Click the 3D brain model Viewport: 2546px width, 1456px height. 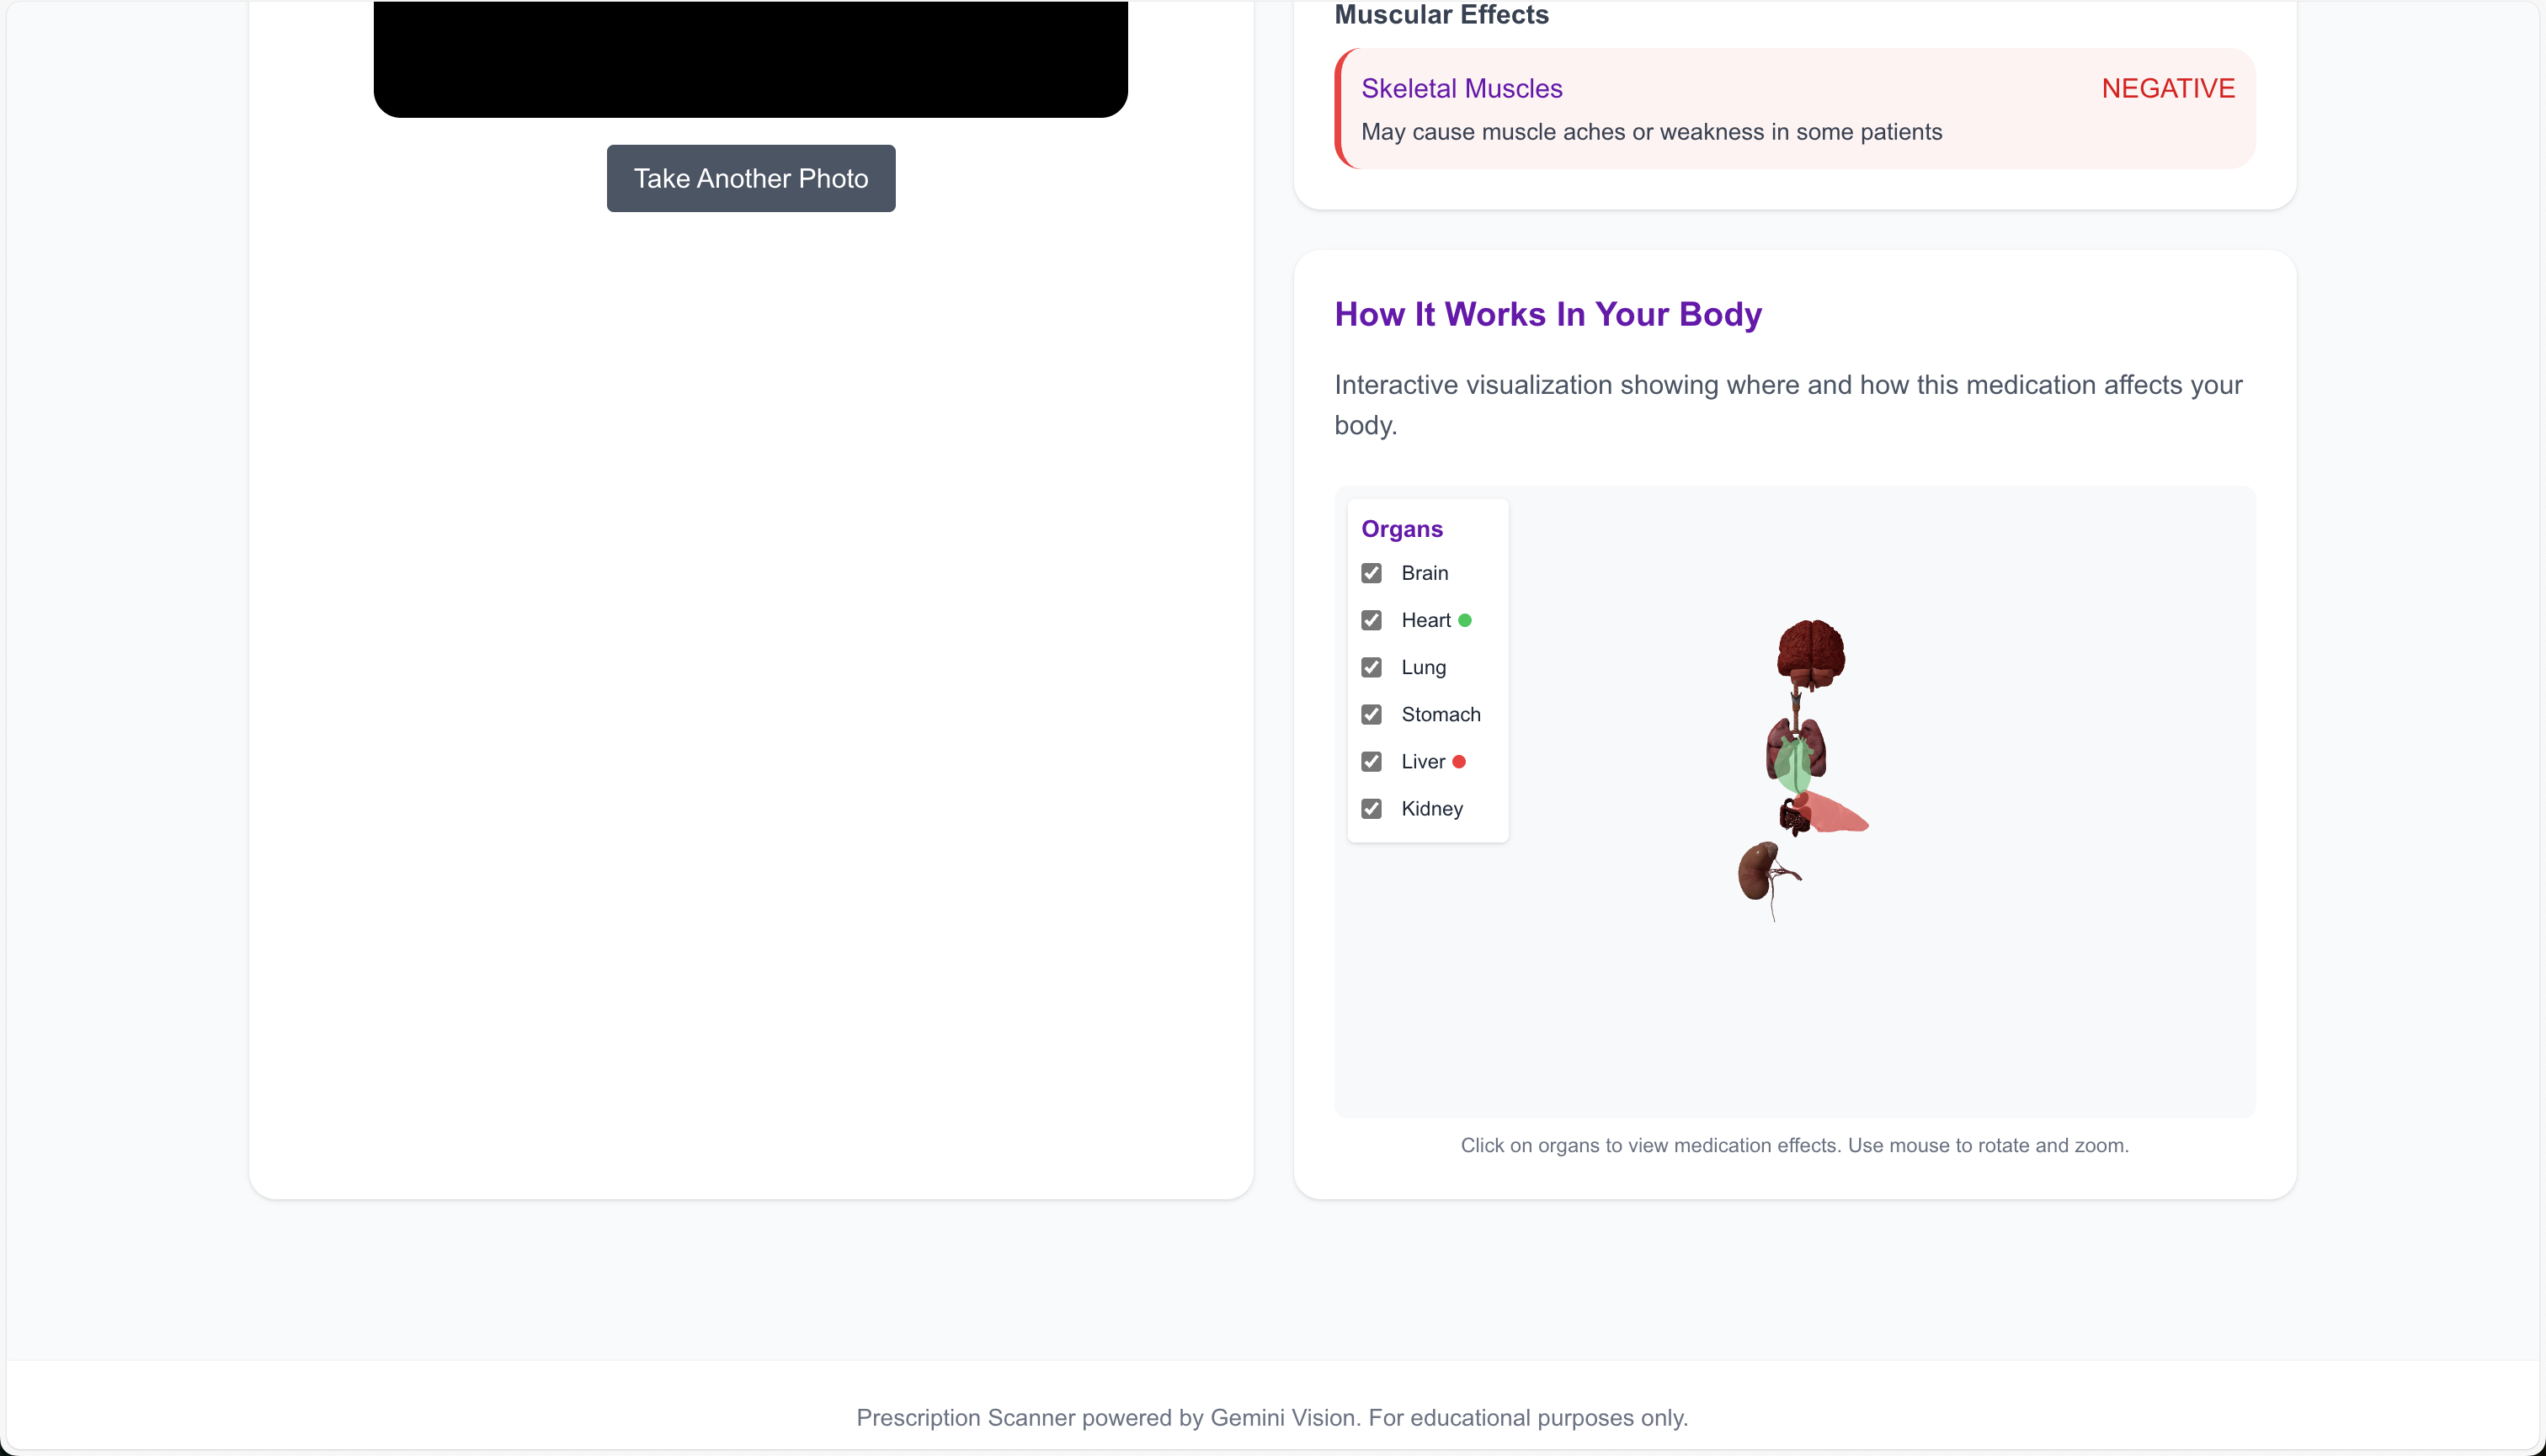tap(1811, 650)
